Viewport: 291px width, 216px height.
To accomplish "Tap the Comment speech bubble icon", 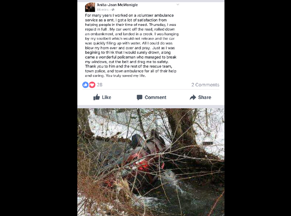I will coord(139,97).
